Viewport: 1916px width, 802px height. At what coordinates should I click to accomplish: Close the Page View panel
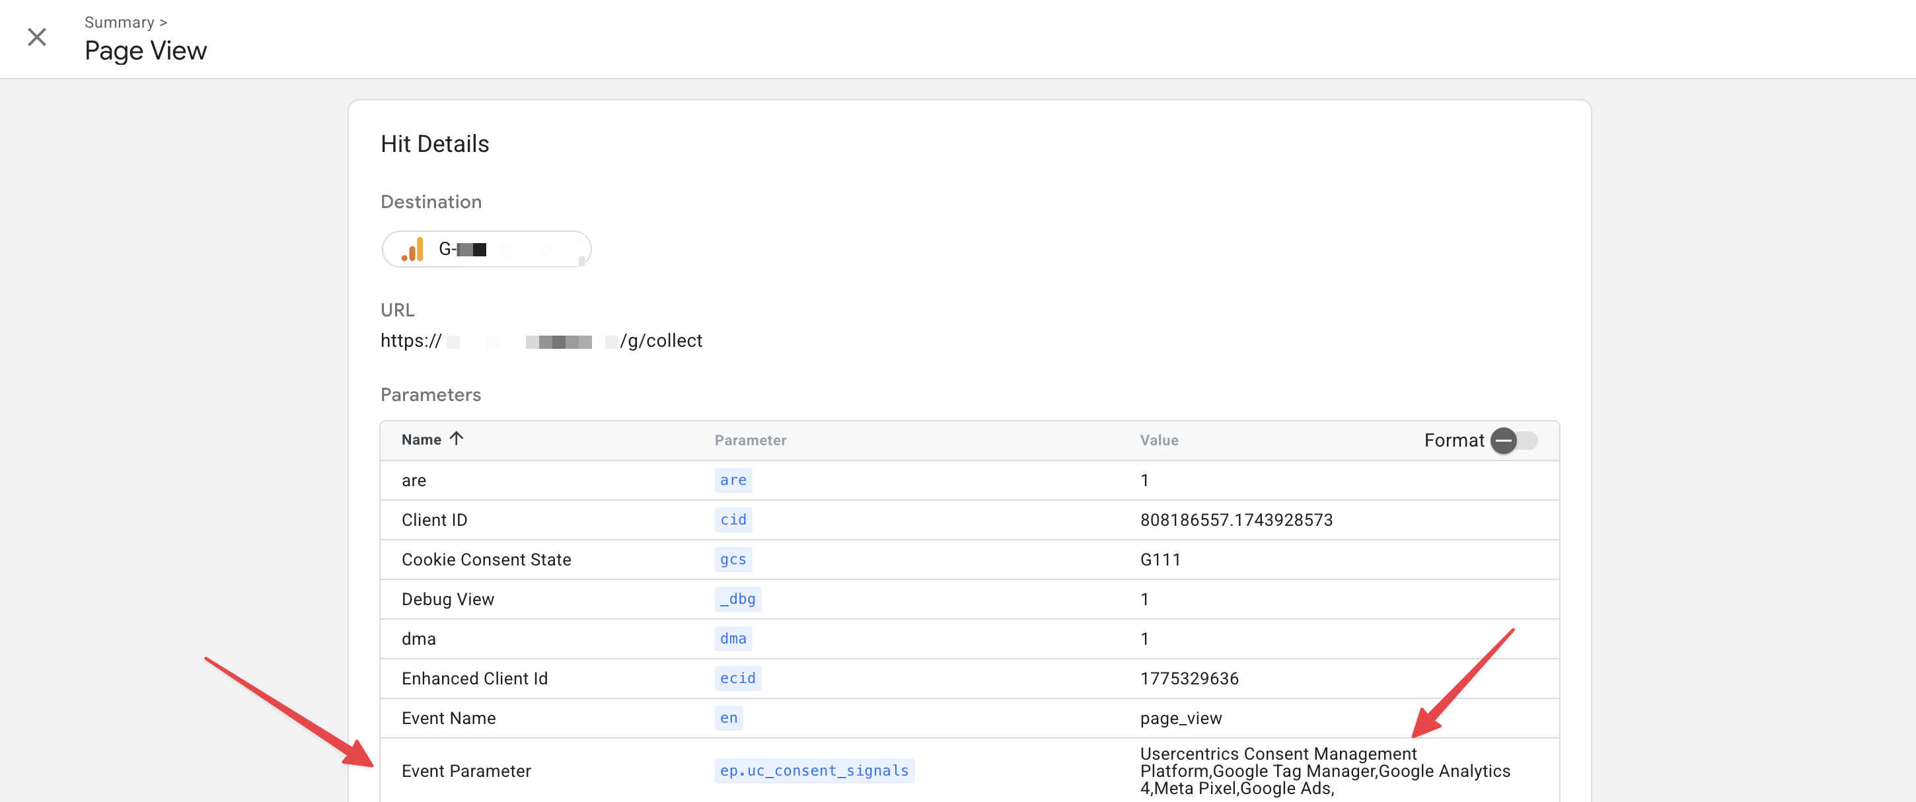(x=36, y=37)
